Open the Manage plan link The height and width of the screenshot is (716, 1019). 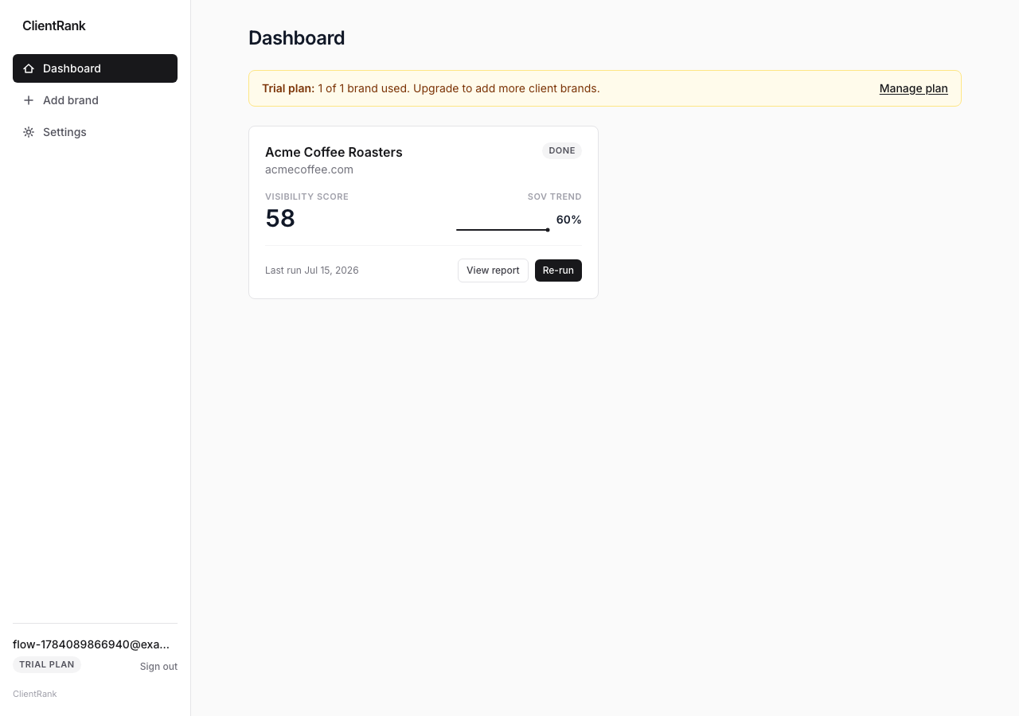pos(913,88)
